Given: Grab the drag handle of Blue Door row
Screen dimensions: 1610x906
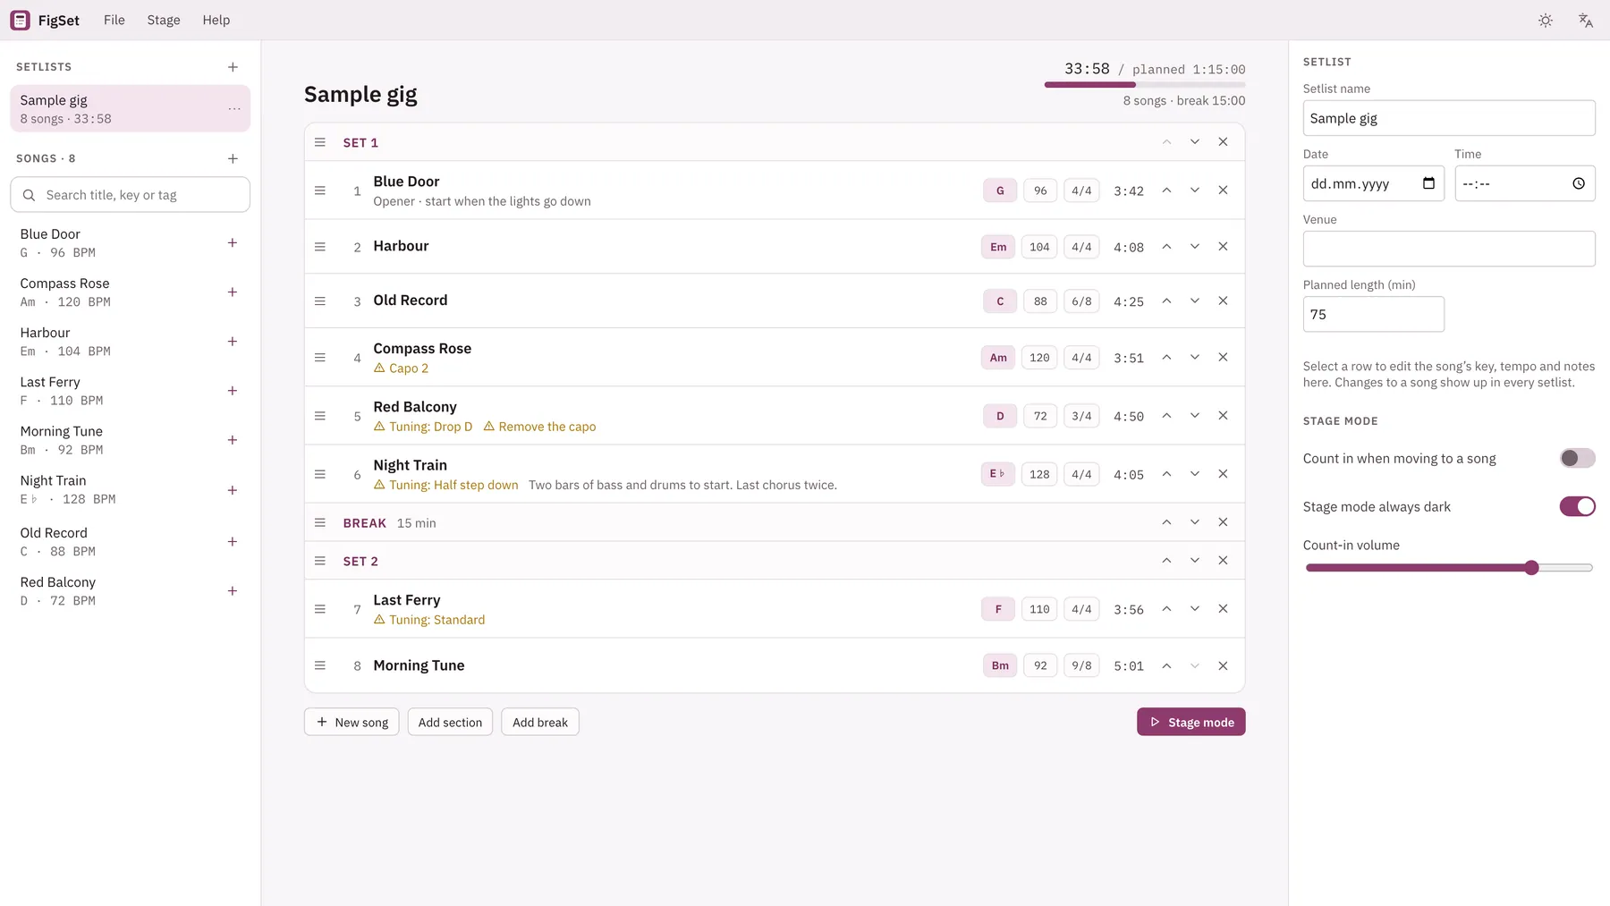Looking at the screenshot, I should (320, 191).
